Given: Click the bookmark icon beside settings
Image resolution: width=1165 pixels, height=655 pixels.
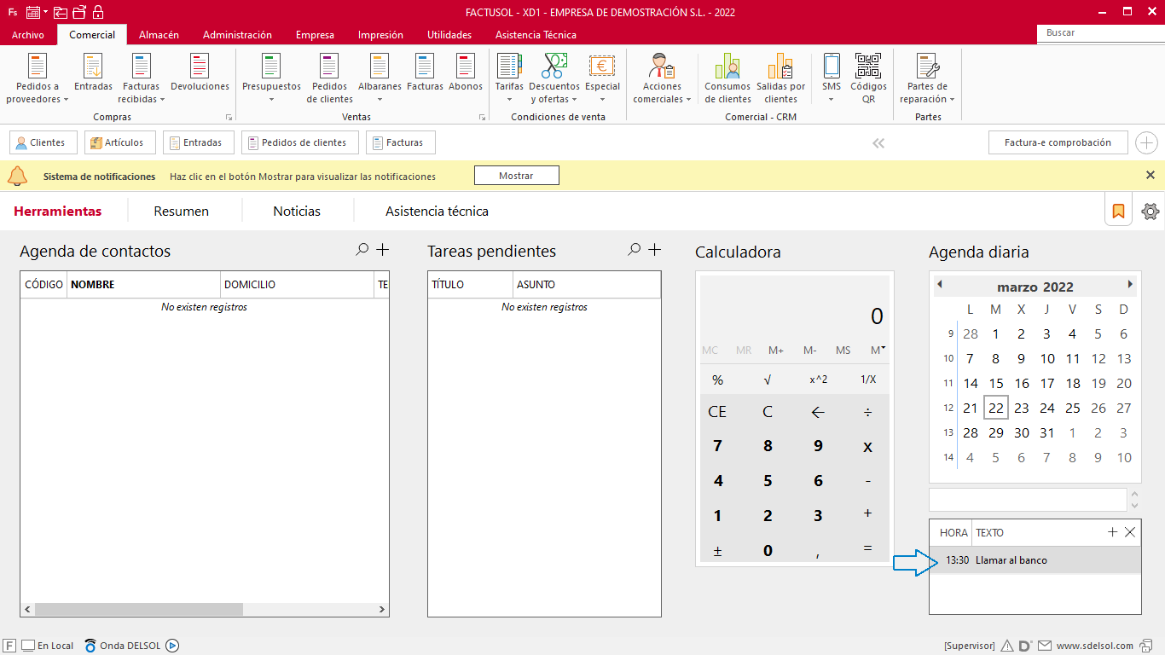Looking at the screenshot, I should point(1118,211).
